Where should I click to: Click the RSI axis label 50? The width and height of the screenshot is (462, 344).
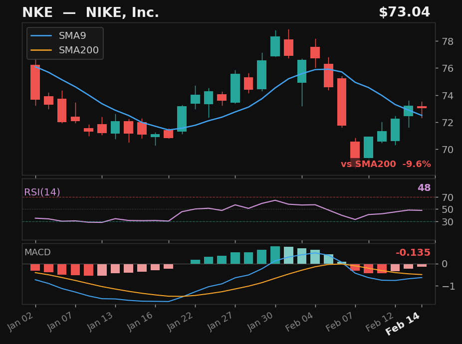click(448, 210)
